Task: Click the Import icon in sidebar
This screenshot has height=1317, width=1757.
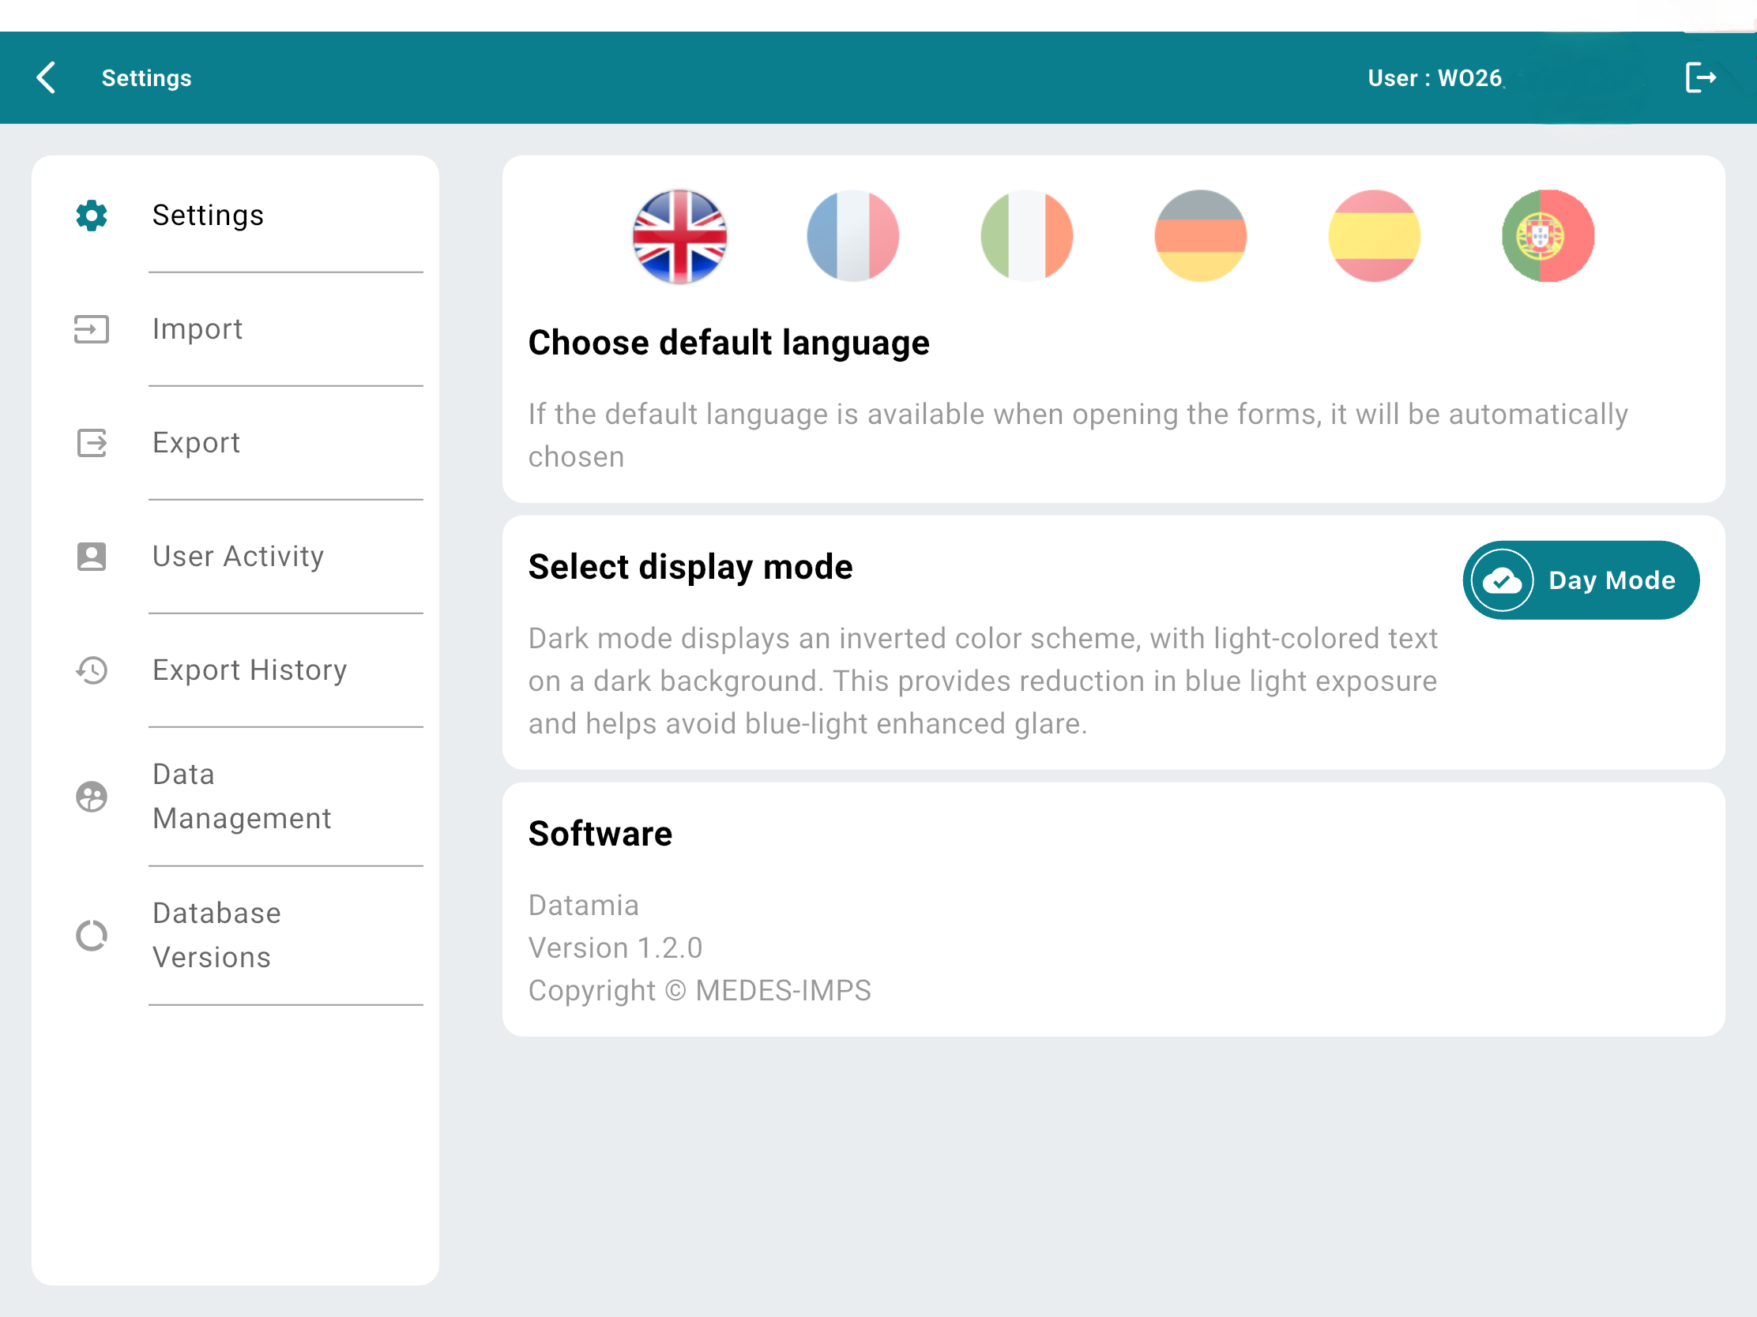Action: 92,328
